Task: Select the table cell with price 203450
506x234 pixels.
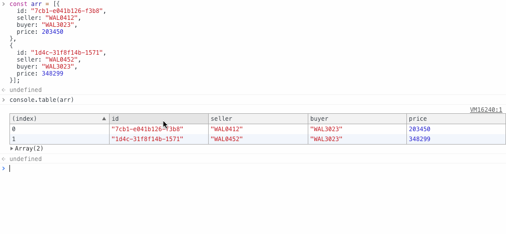Action: pos(456,129)
